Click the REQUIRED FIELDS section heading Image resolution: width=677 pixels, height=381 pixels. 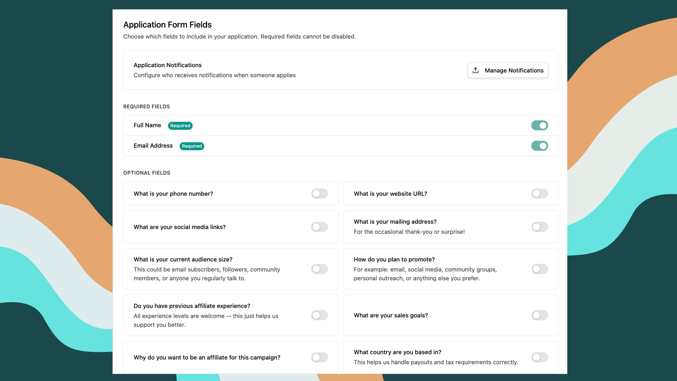(x=147, y=106)
